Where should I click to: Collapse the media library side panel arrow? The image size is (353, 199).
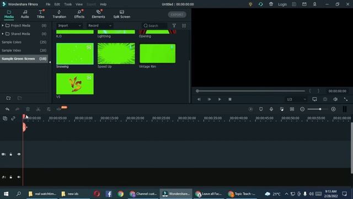50,62
